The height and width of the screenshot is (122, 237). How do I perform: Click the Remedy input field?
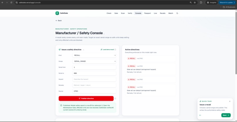(x=94, y=85)
